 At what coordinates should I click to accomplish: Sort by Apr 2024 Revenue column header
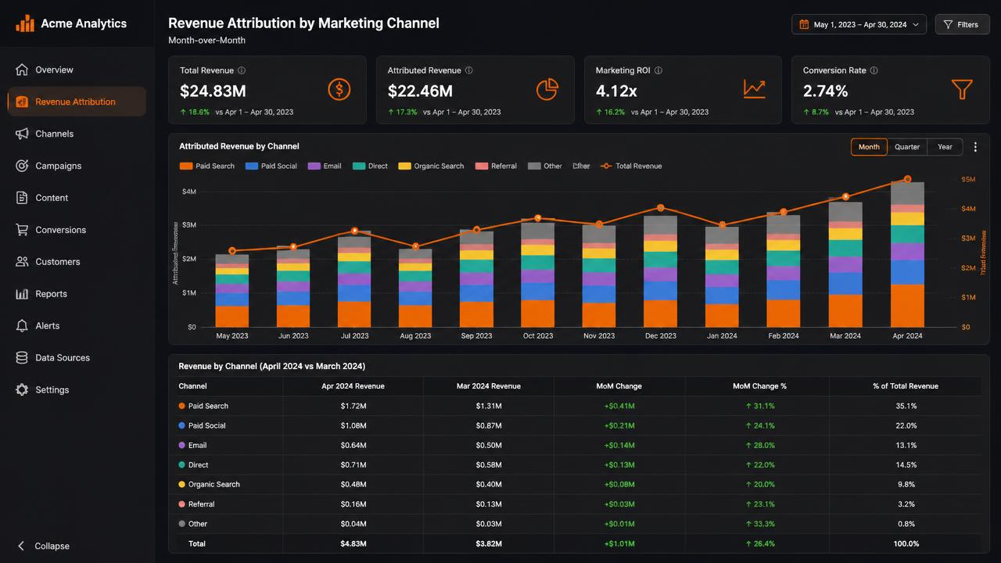[x=353, y=386]
